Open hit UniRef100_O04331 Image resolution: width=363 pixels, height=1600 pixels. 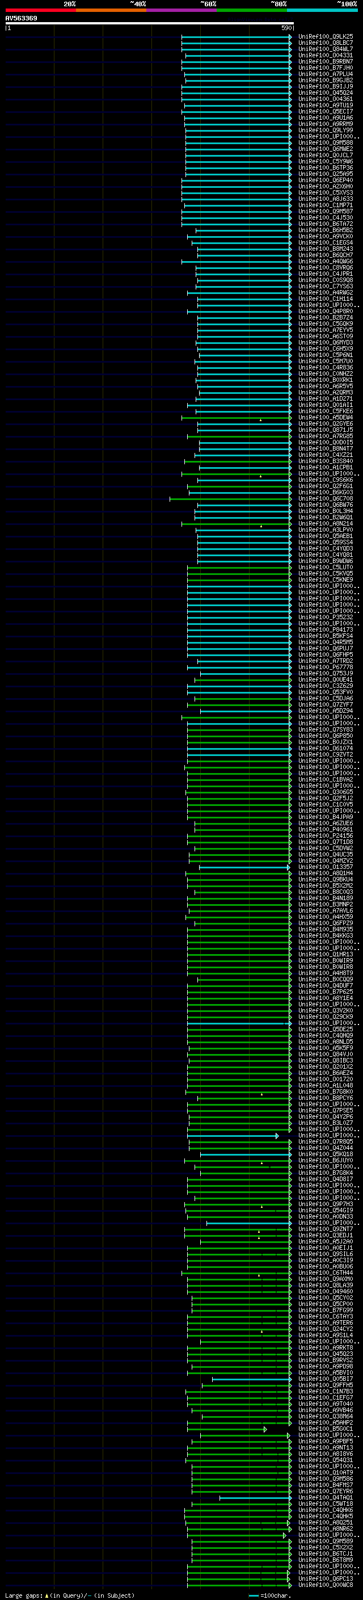click(x=325, y=55)
